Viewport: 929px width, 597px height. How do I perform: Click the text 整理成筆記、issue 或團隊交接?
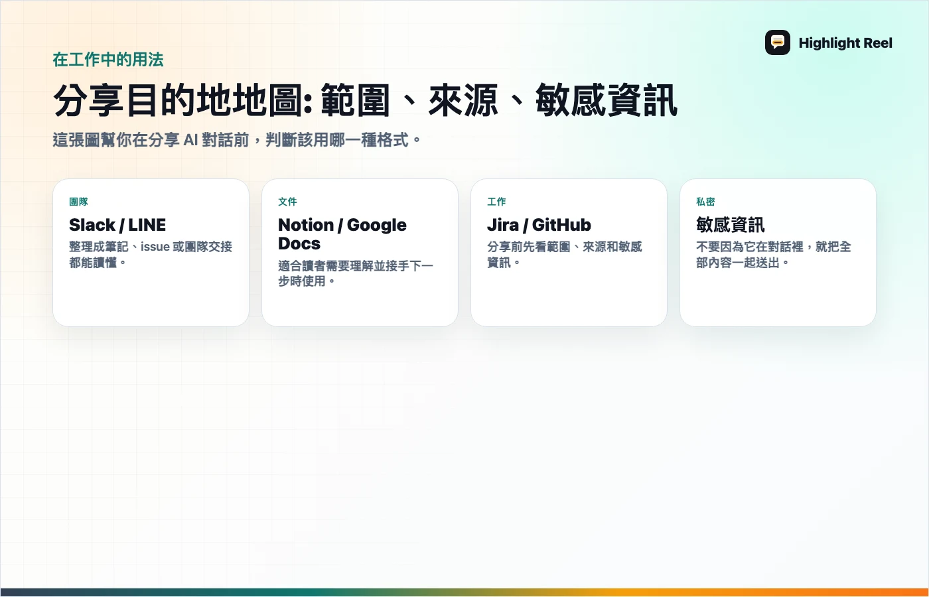coord(151,247)
